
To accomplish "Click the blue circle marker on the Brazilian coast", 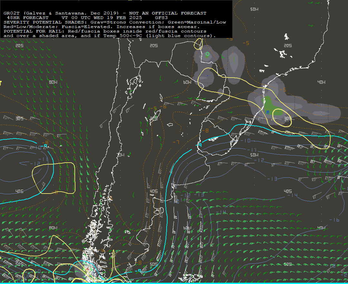I will click(x=268, y=112).
